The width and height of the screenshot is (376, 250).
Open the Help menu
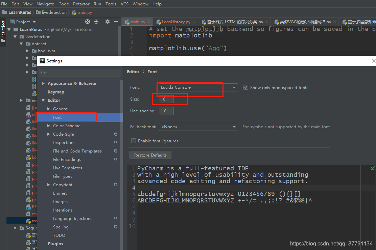(157, 4)
